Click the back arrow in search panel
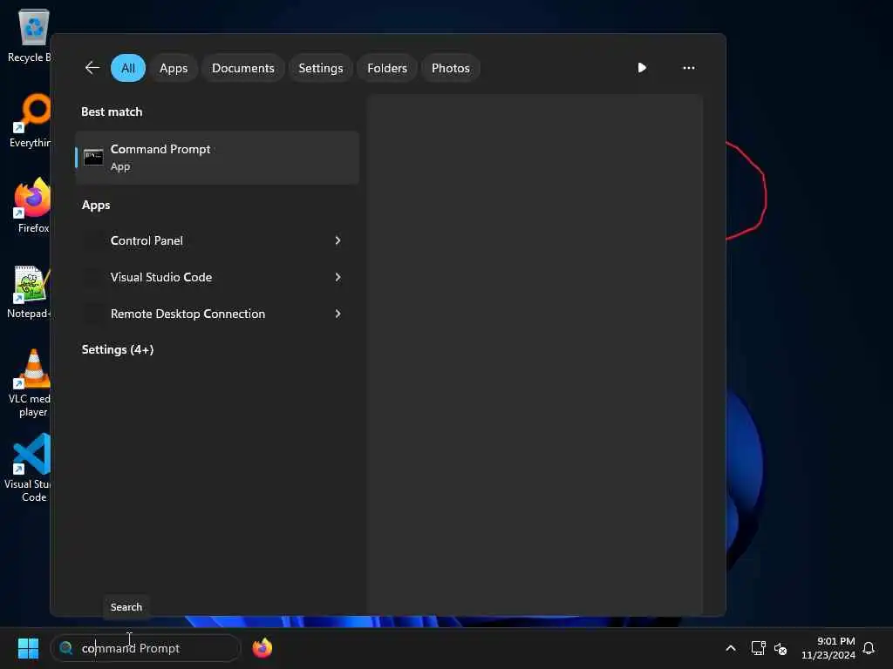The image size is (893, 669). click(92, 68)
